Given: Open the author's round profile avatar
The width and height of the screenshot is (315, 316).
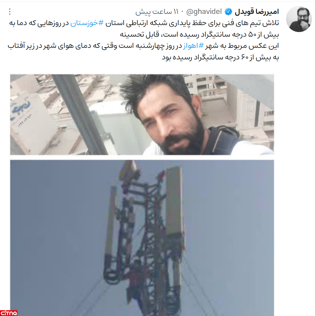Looking at the screenshot, I should [x=299, y=19].
